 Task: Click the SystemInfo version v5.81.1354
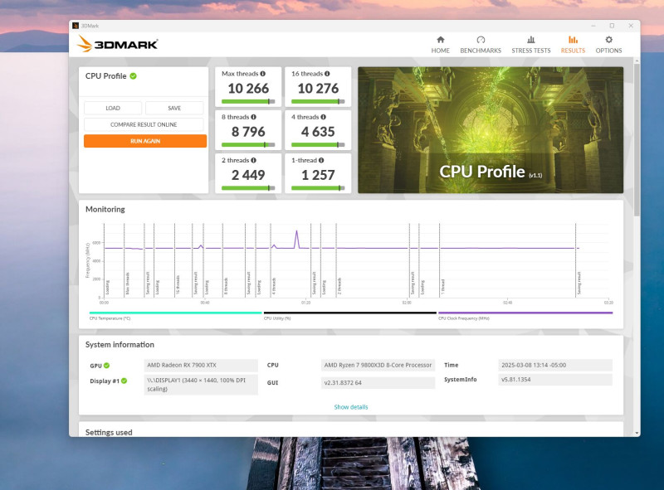pyautogui.click(x=555, y=380)
